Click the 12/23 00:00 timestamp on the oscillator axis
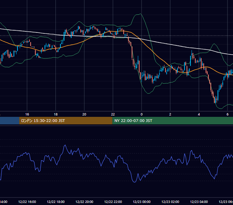The image size is (233, 205). click(x=142, y=202)
